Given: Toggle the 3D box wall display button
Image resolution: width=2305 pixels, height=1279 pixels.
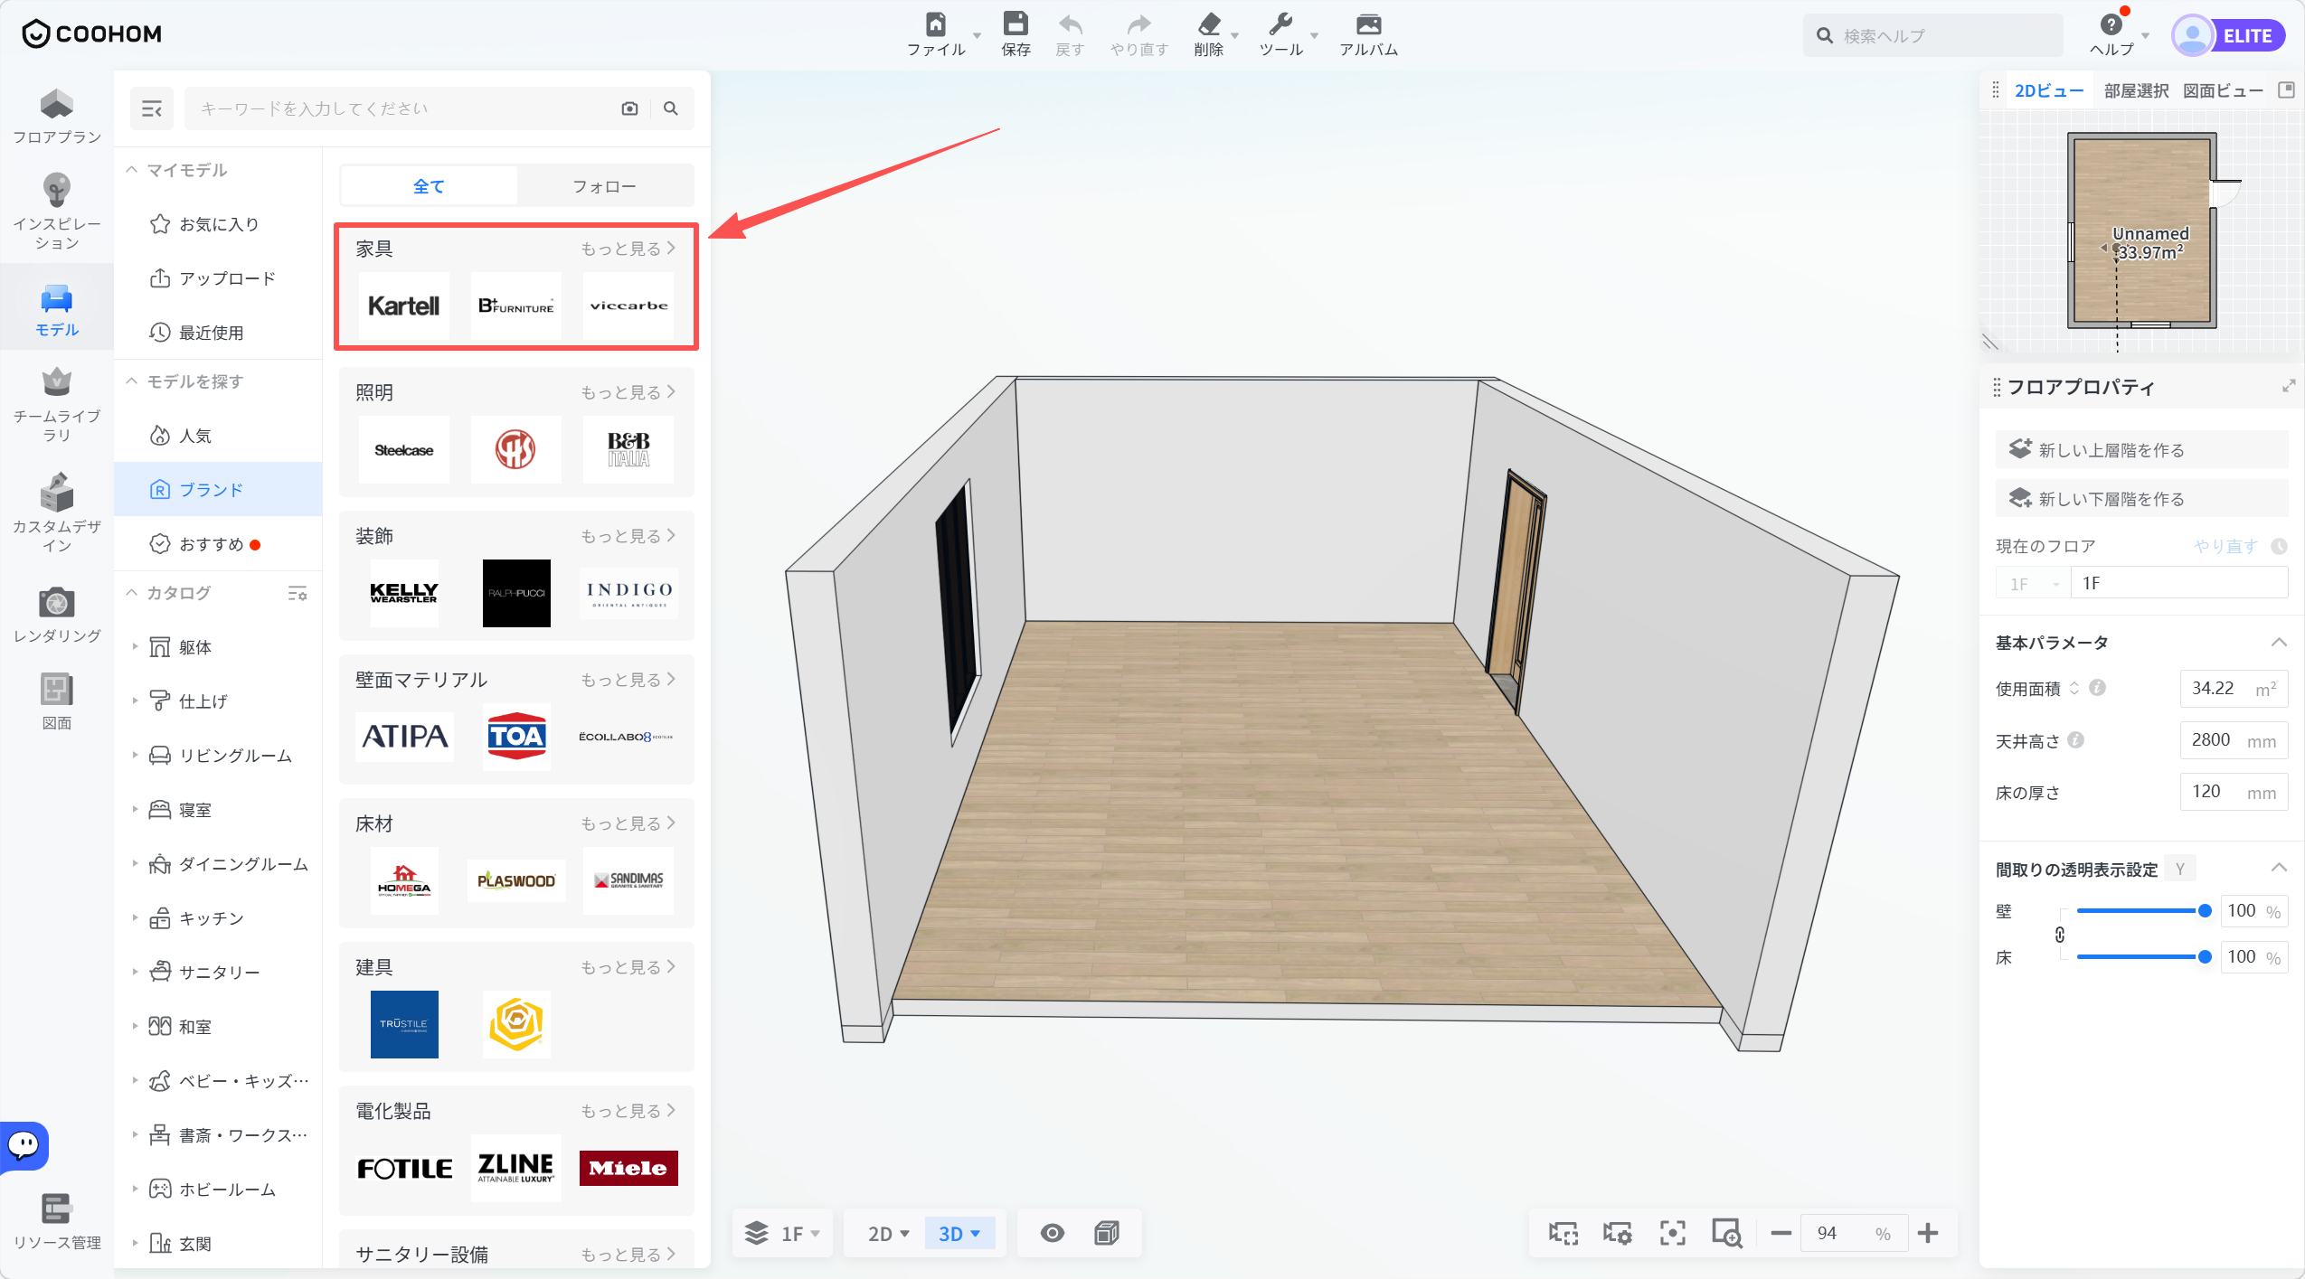Looking at the screenshot, I should pyautogui.click(x=1107, y=1234).
